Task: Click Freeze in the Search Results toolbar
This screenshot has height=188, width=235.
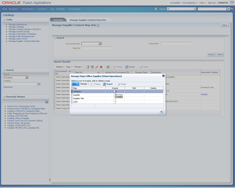Action: 118,67
